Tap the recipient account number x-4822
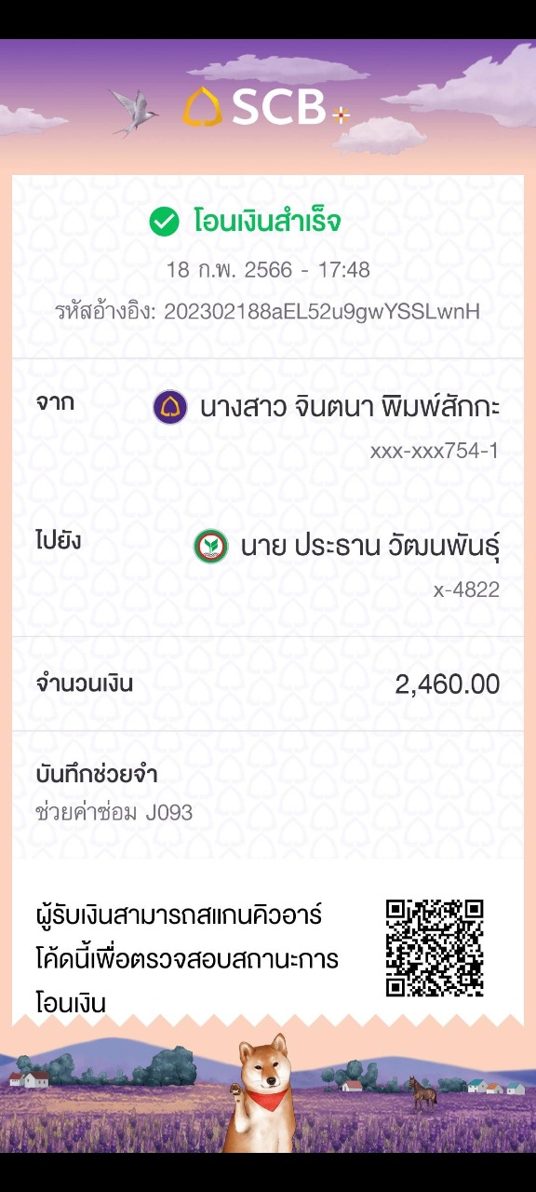The height and width of the screenshot is (1192, 536). click(x=466, y=589)
